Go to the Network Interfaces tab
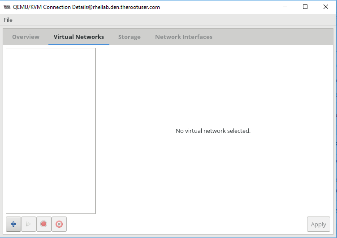The width and height of the screenshot is (337, 238). click(184, 37)
